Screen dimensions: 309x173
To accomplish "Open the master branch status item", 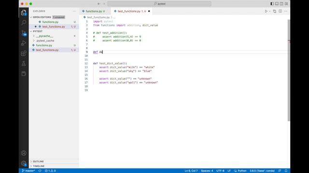I will pyautogui.click(x=28, y=171).
